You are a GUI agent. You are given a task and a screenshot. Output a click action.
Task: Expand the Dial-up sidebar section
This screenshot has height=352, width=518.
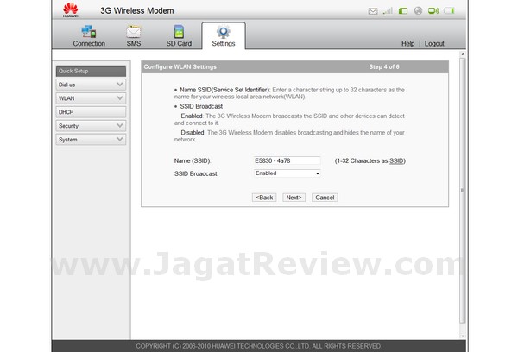[91, 85]
